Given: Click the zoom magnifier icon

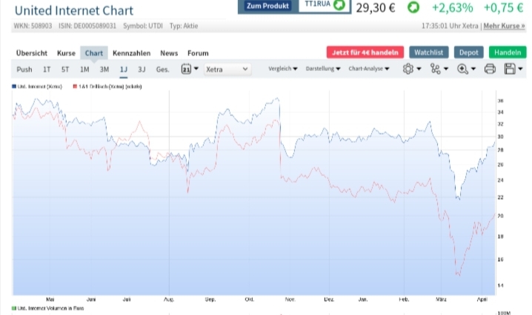Looking at the screenshot, I should point(462,70).
